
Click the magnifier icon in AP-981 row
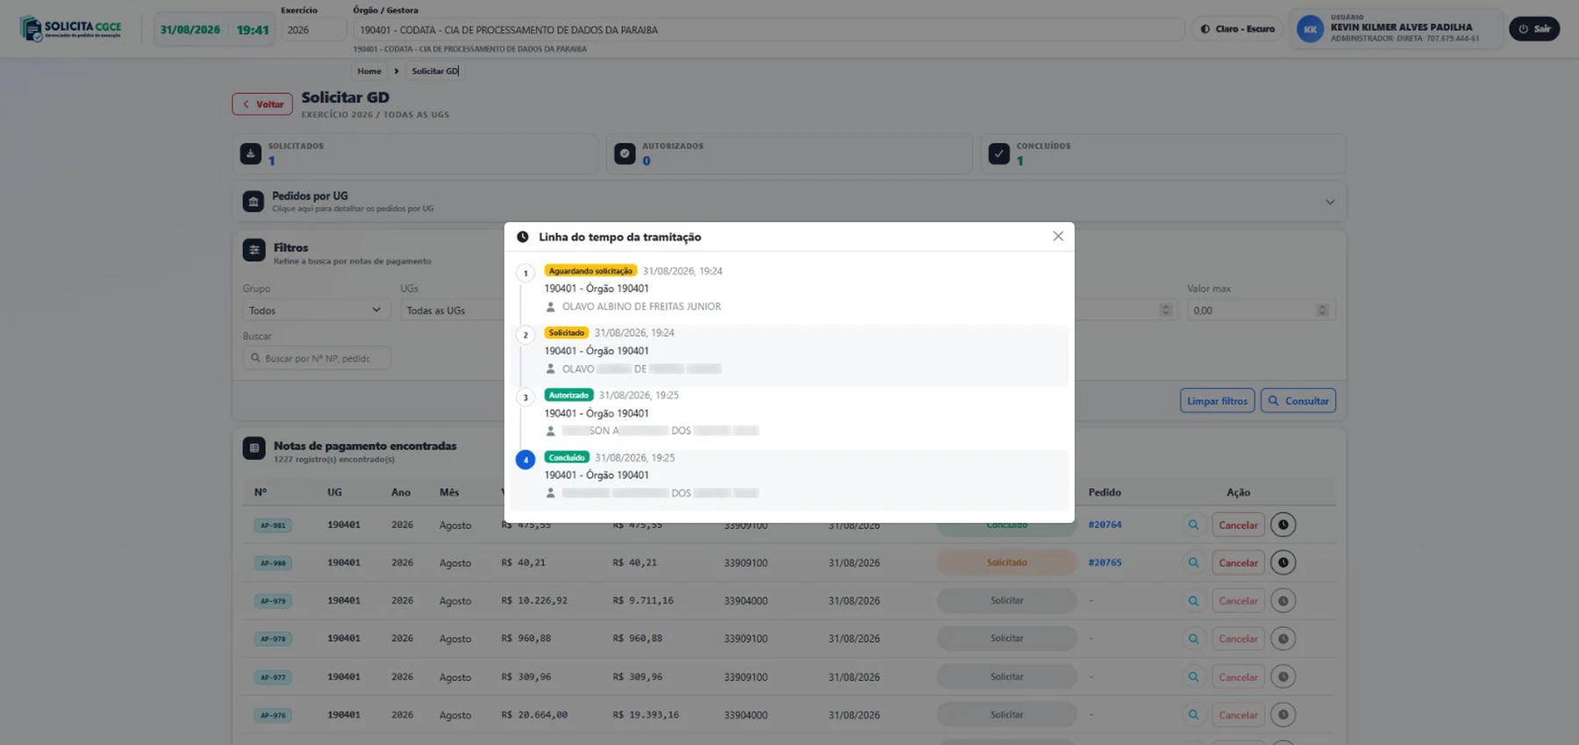point(1193,526)
